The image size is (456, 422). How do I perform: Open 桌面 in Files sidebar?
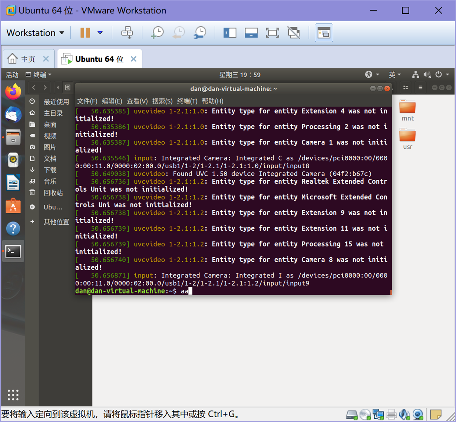tap(50, 125)
